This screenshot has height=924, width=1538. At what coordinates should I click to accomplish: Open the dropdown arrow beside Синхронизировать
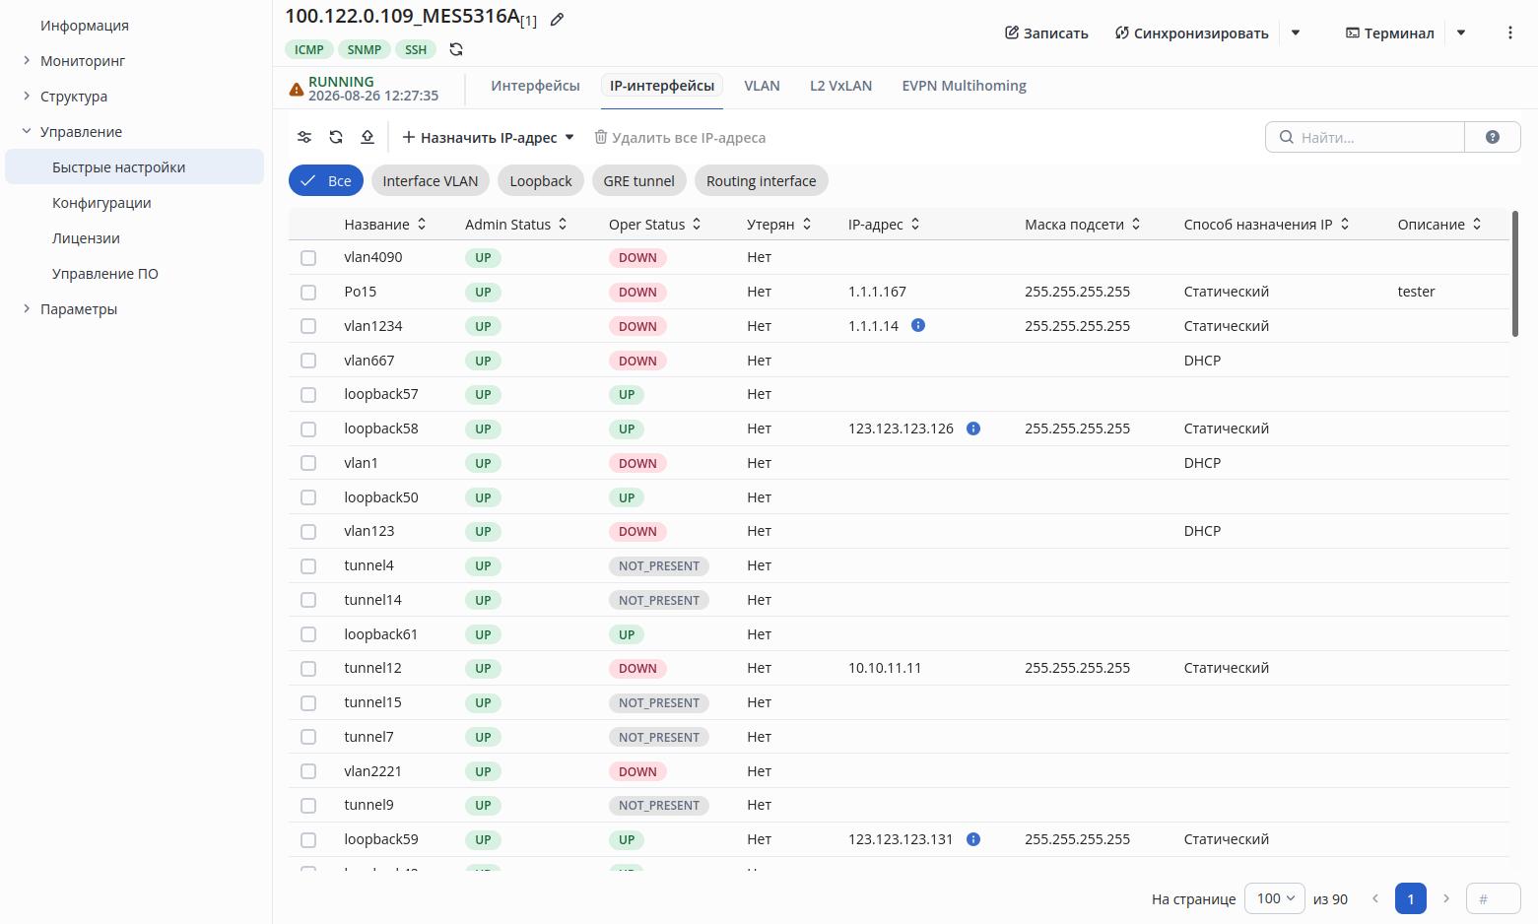(1296, 33)
